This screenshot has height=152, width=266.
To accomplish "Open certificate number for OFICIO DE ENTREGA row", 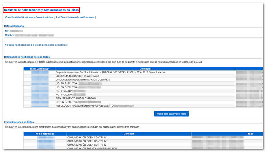I will point(40,80).
